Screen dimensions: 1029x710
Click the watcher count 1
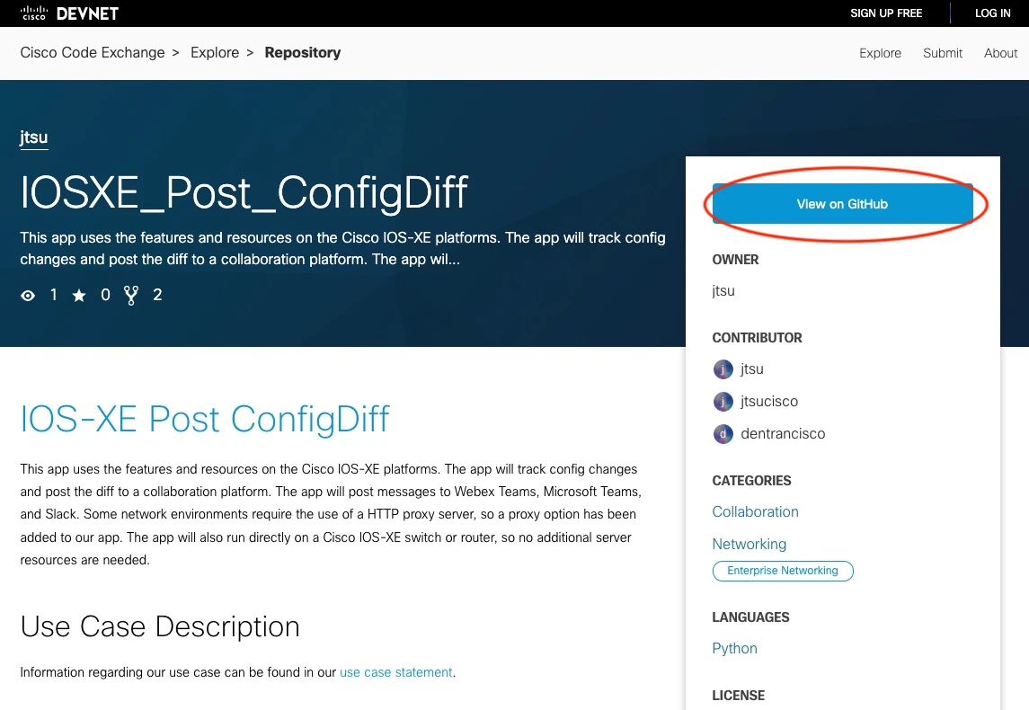[x=54, y=296]
